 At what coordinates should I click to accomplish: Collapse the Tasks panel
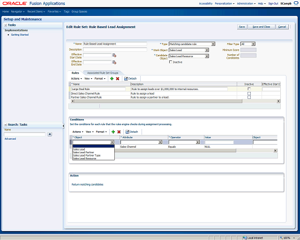click(x=6, y=25)
